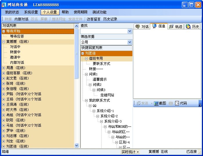The image size is (203, 156).
Task: Select 走错网站 in quick reply list
Action: pyautogui.click(x=107, y=95)
